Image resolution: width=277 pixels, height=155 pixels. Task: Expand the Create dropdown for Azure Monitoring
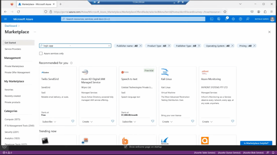[207, 122]
